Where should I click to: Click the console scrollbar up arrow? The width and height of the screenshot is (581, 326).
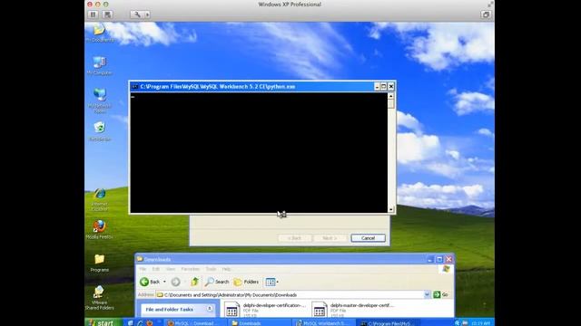(x=390, y=96)
